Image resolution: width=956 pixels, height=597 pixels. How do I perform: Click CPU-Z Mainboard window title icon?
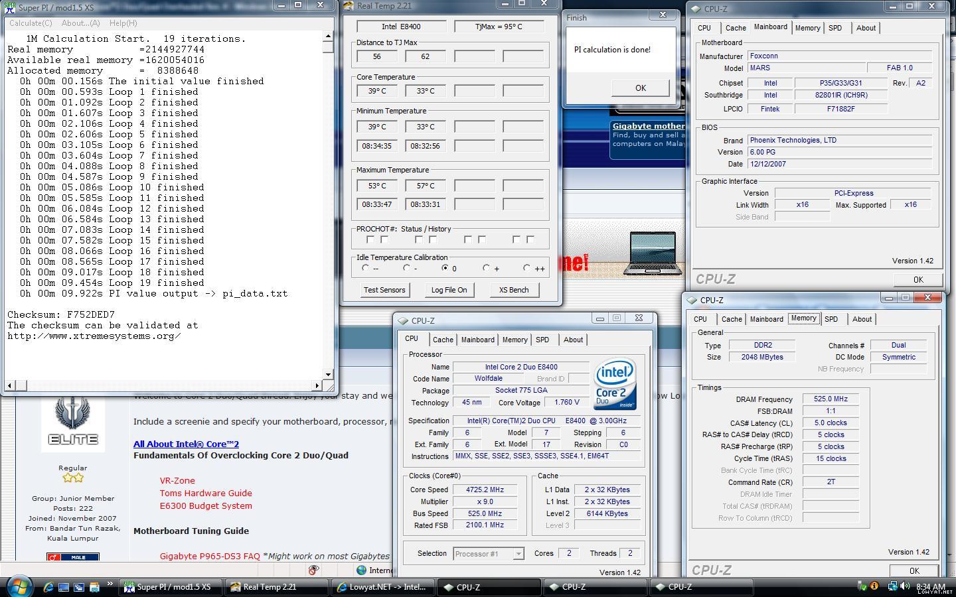tap(695, 9)
